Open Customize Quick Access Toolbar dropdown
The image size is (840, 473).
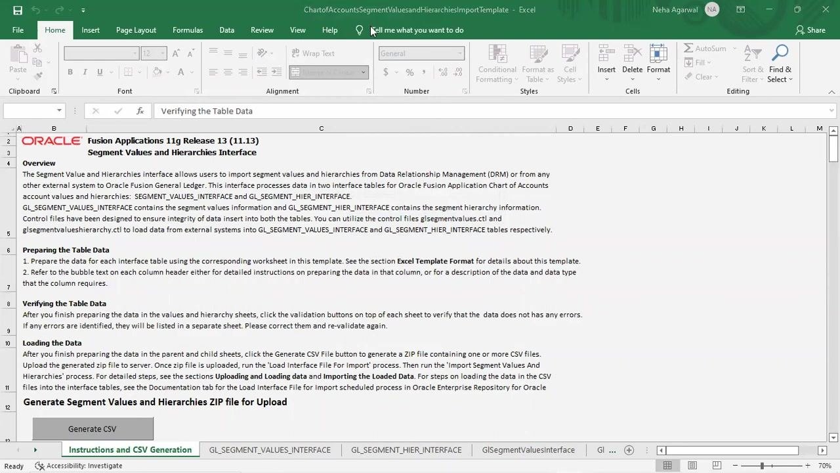83,11
